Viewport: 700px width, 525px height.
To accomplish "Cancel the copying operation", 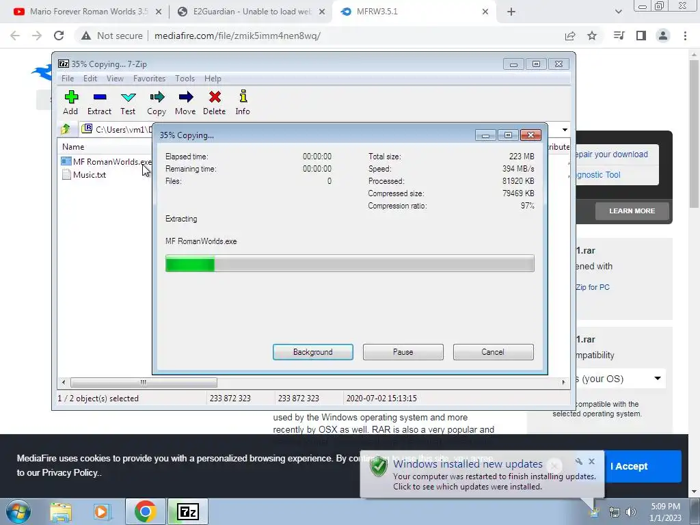I will [494, 352].
